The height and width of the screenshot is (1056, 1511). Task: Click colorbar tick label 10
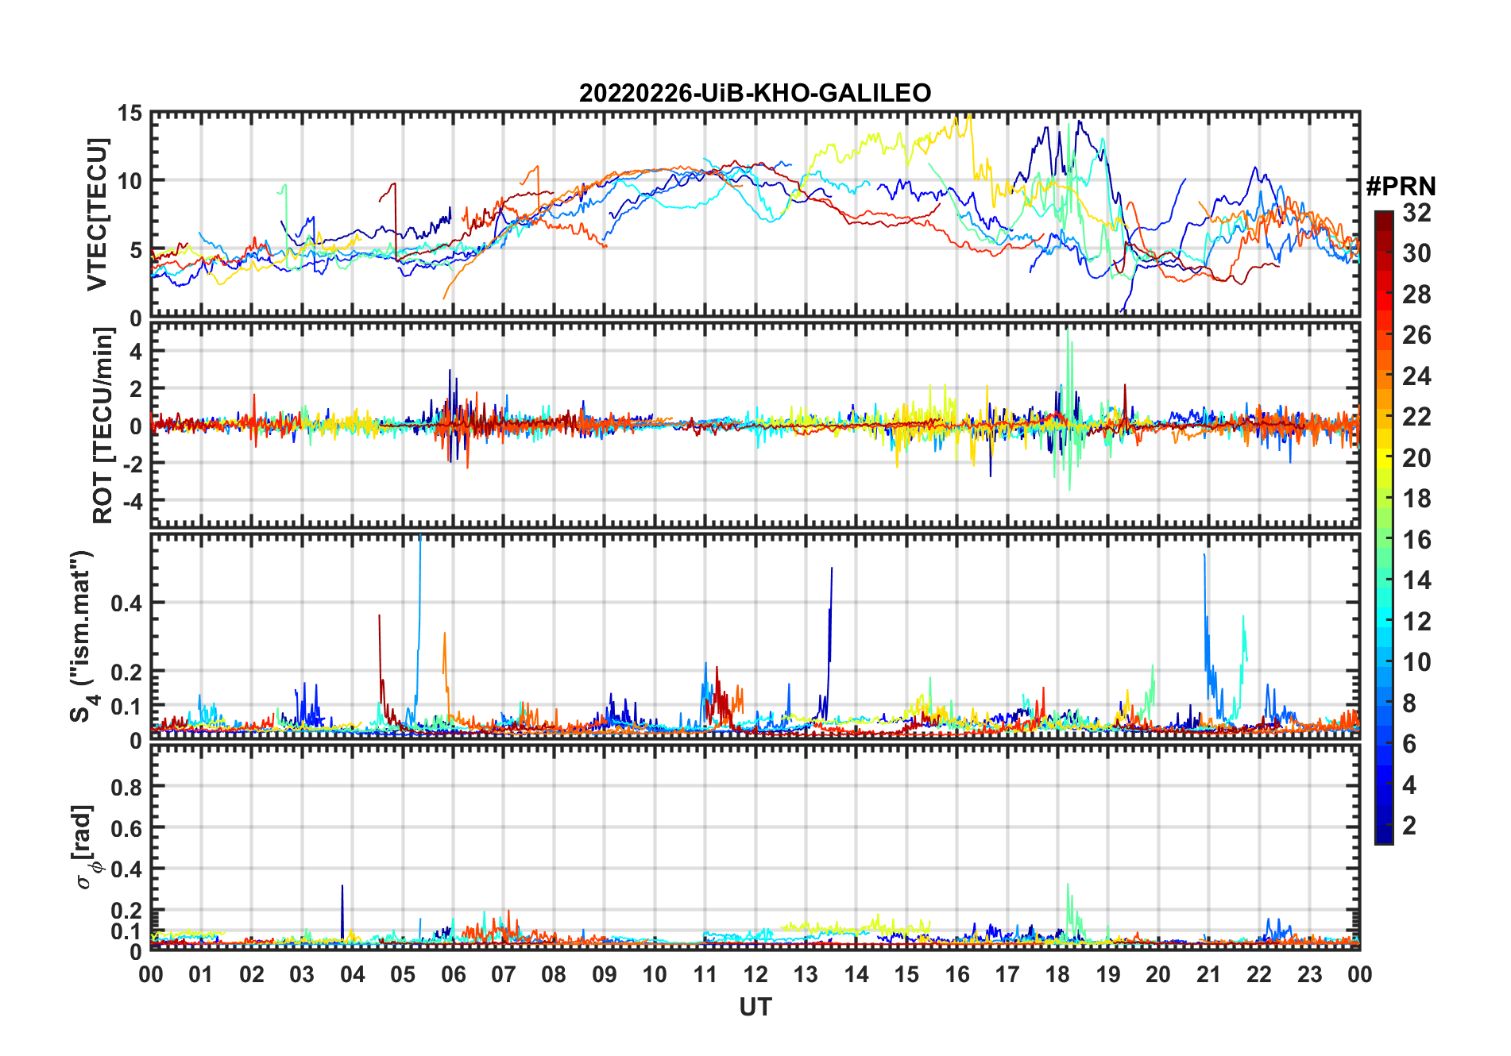point(1416,662)
